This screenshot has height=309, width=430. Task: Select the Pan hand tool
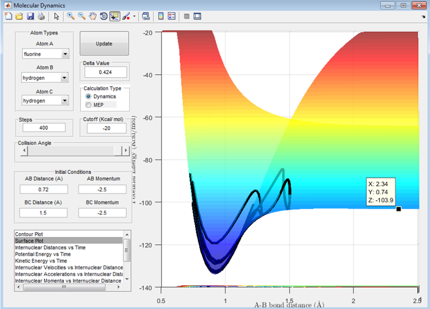[x=93, y=16]
